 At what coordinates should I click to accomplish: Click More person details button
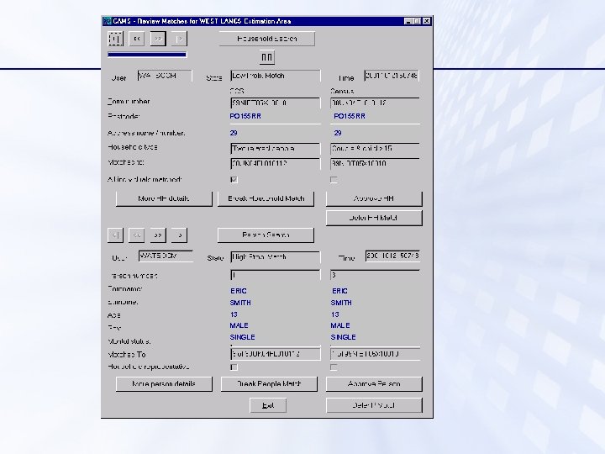click(x=164, y=383)
